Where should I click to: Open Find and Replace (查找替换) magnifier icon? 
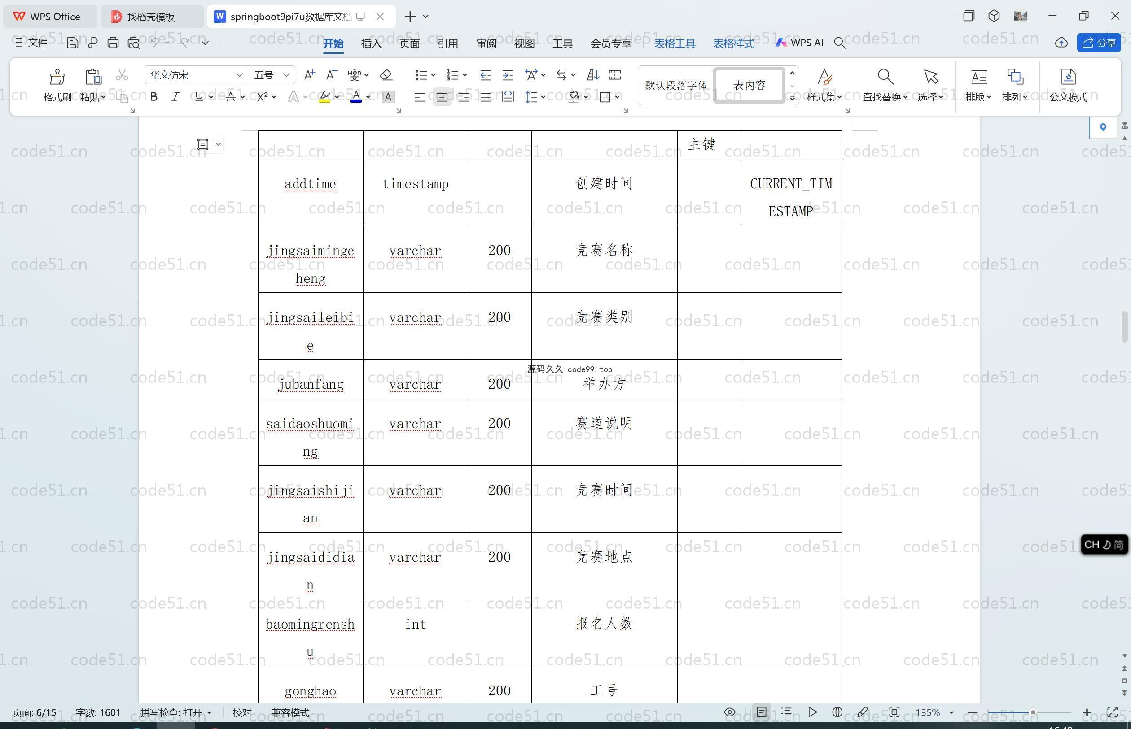[x=885, y=77]
